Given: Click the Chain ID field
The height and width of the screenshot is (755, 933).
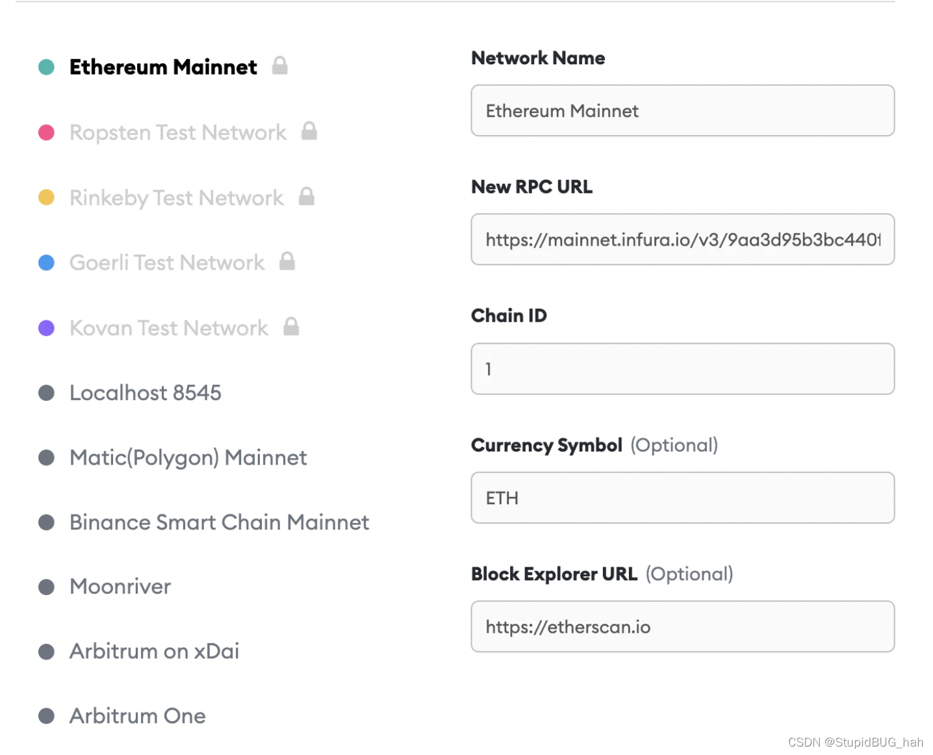Looking at the screenshot, I should click(682, 368).
